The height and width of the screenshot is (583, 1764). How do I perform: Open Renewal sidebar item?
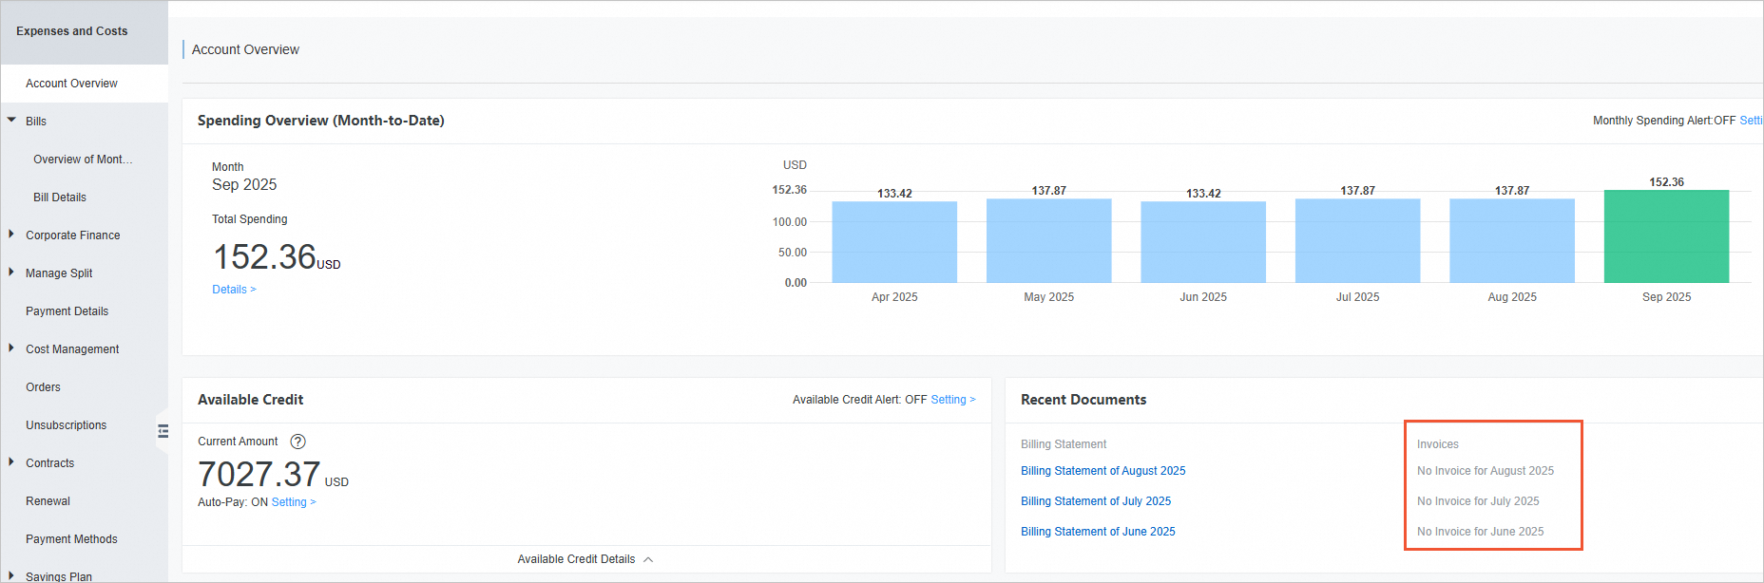(48, 501)
